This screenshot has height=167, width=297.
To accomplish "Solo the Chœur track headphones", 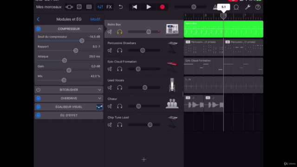I will (x=120, y=106).
